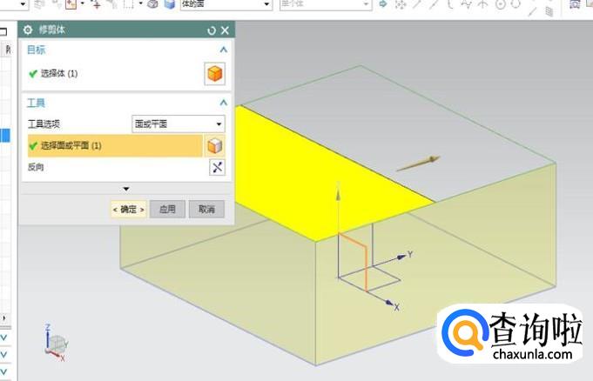The width and height of the screenshot is (593, 381).
Task: Click the grey disc icon beside blue cube
Action: point(152,3)
